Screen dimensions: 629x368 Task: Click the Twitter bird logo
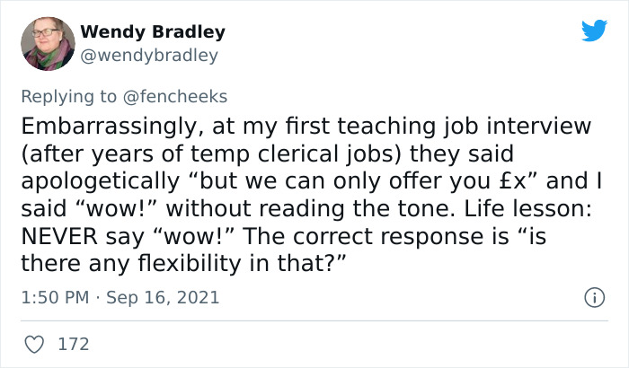click(594, 31)
